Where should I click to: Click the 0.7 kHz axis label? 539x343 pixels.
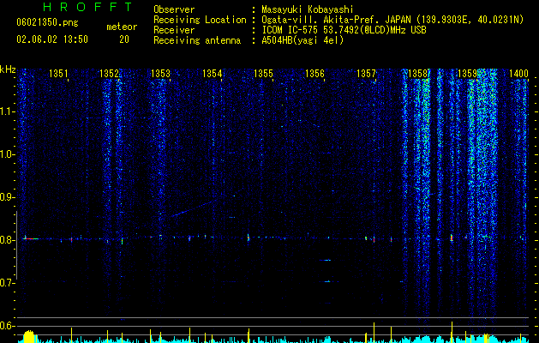[x=8, y=283]
